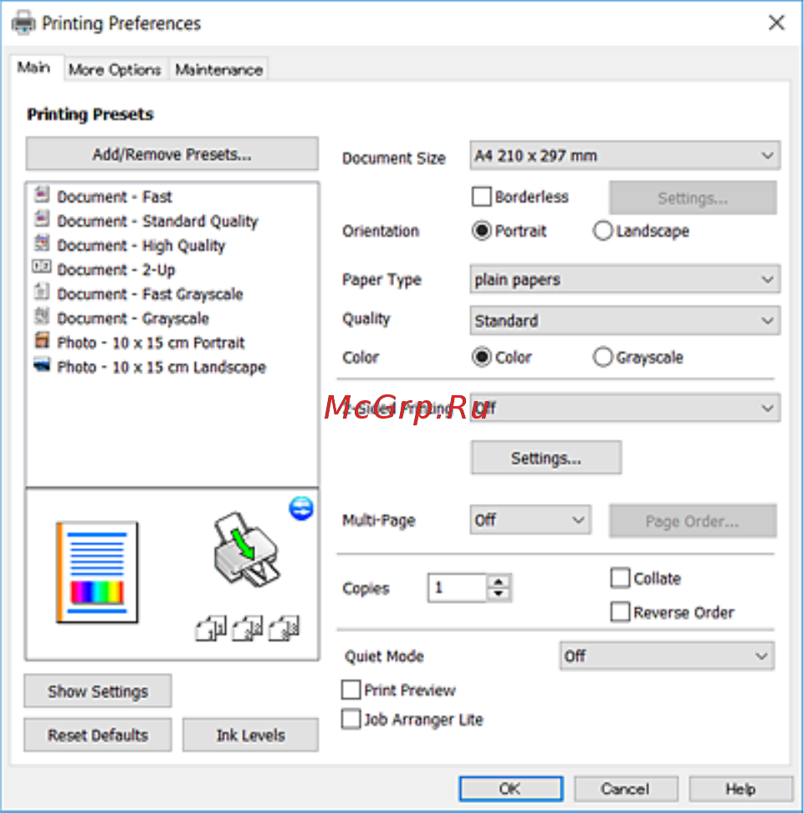This screenshot has width=804, height=813.
Task: Click the Add/Remove Presets button
Action: click(x=172, y=154)
